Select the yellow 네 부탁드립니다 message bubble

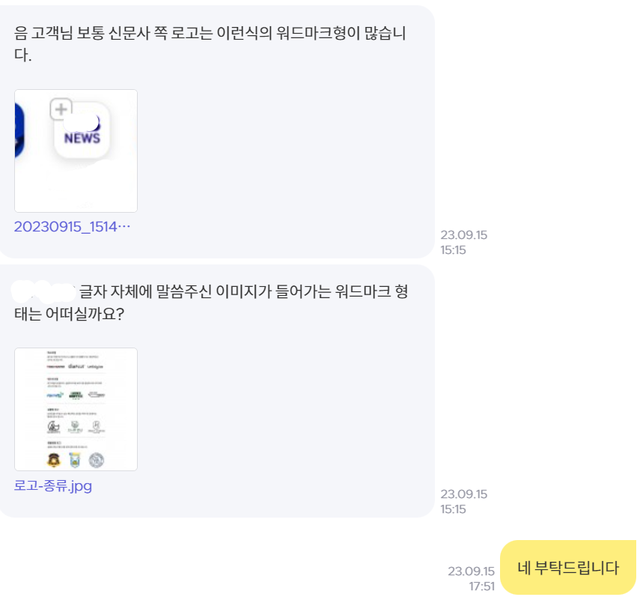pos(568,568)
